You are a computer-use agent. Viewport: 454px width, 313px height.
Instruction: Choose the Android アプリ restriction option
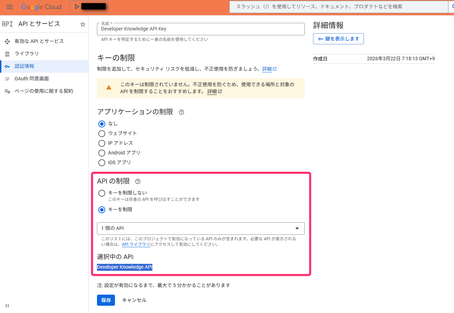pyautogui.click(x=102, y=153)
